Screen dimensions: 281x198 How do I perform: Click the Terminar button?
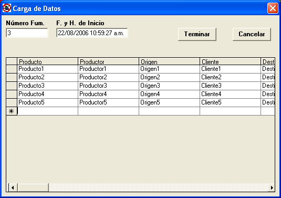tap(197, 34)
